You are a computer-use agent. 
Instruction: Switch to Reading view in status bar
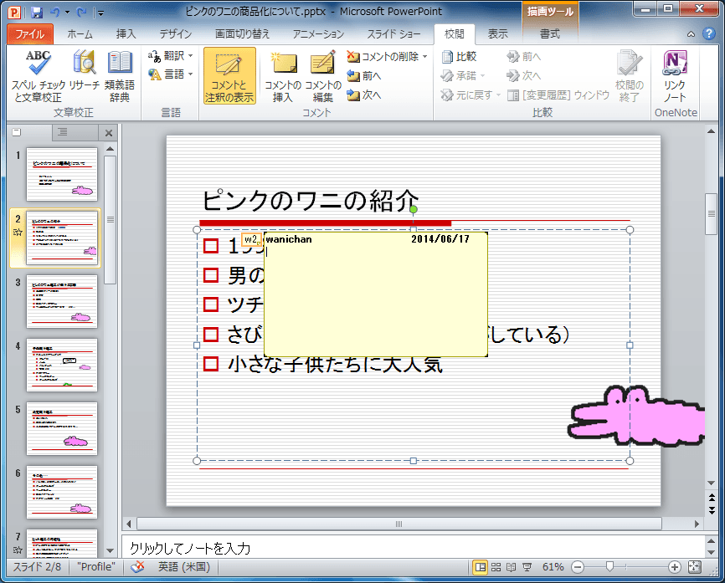(x=511, y=566)
